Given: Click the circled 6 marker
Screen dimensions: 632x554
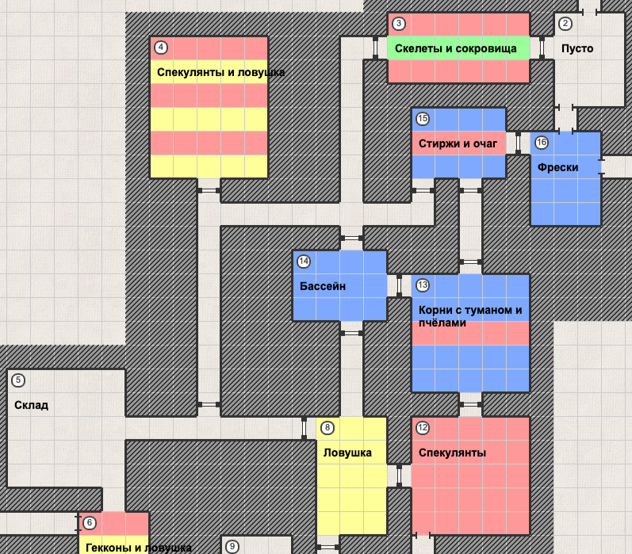Looking at the screenshot, I should point(90,523).
